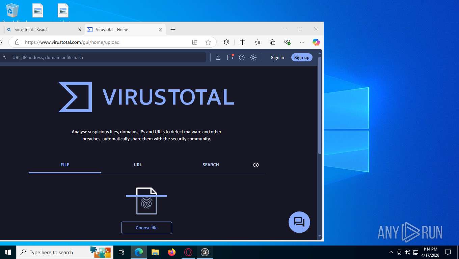Click the scrollbar down arrow
This screenshot has width=459, height=259.
[320, 236]
